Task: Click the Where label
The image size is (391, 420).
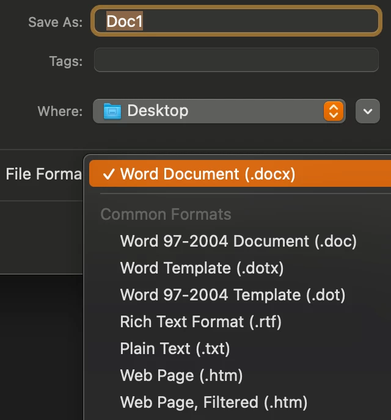Action: click(x=60, y=111)
